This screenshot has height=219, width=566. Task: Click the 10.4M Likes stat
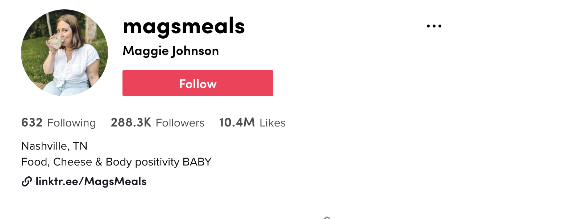(x=253, y=123)
